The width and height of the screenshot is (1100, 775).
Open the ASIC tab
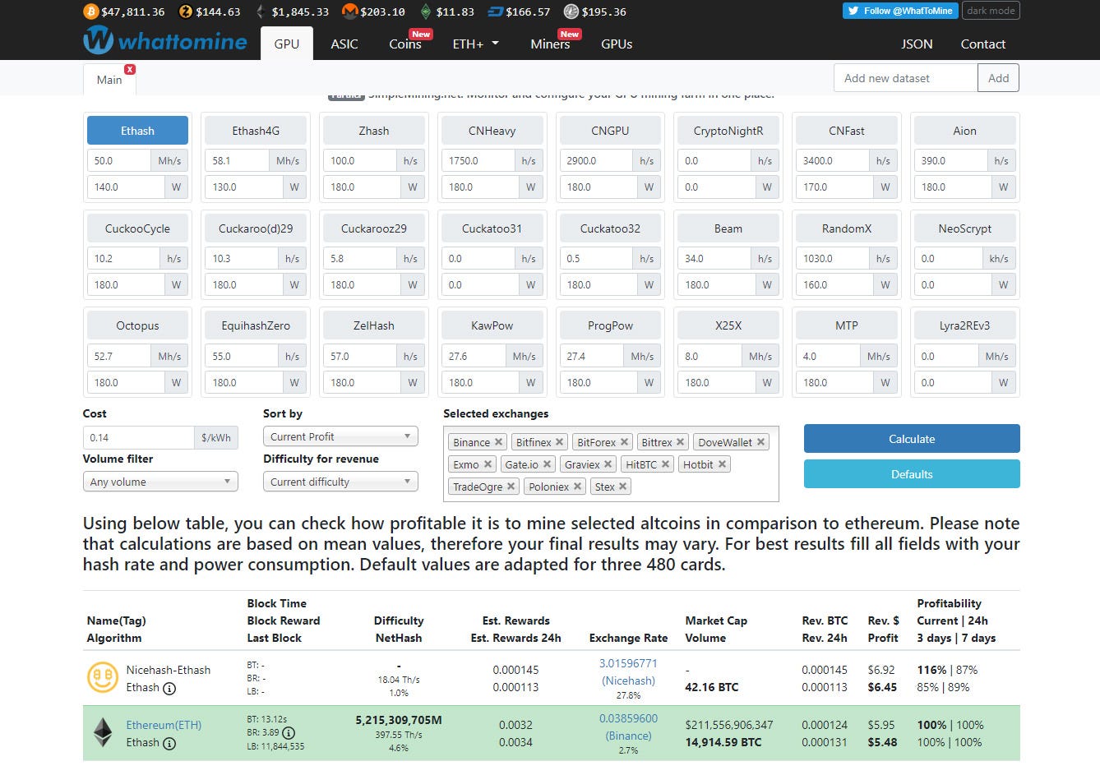click(x=344, y=44)
